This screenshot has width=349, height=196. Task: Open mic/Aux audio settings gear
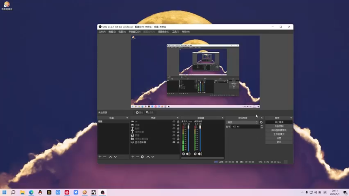(184, 154)
